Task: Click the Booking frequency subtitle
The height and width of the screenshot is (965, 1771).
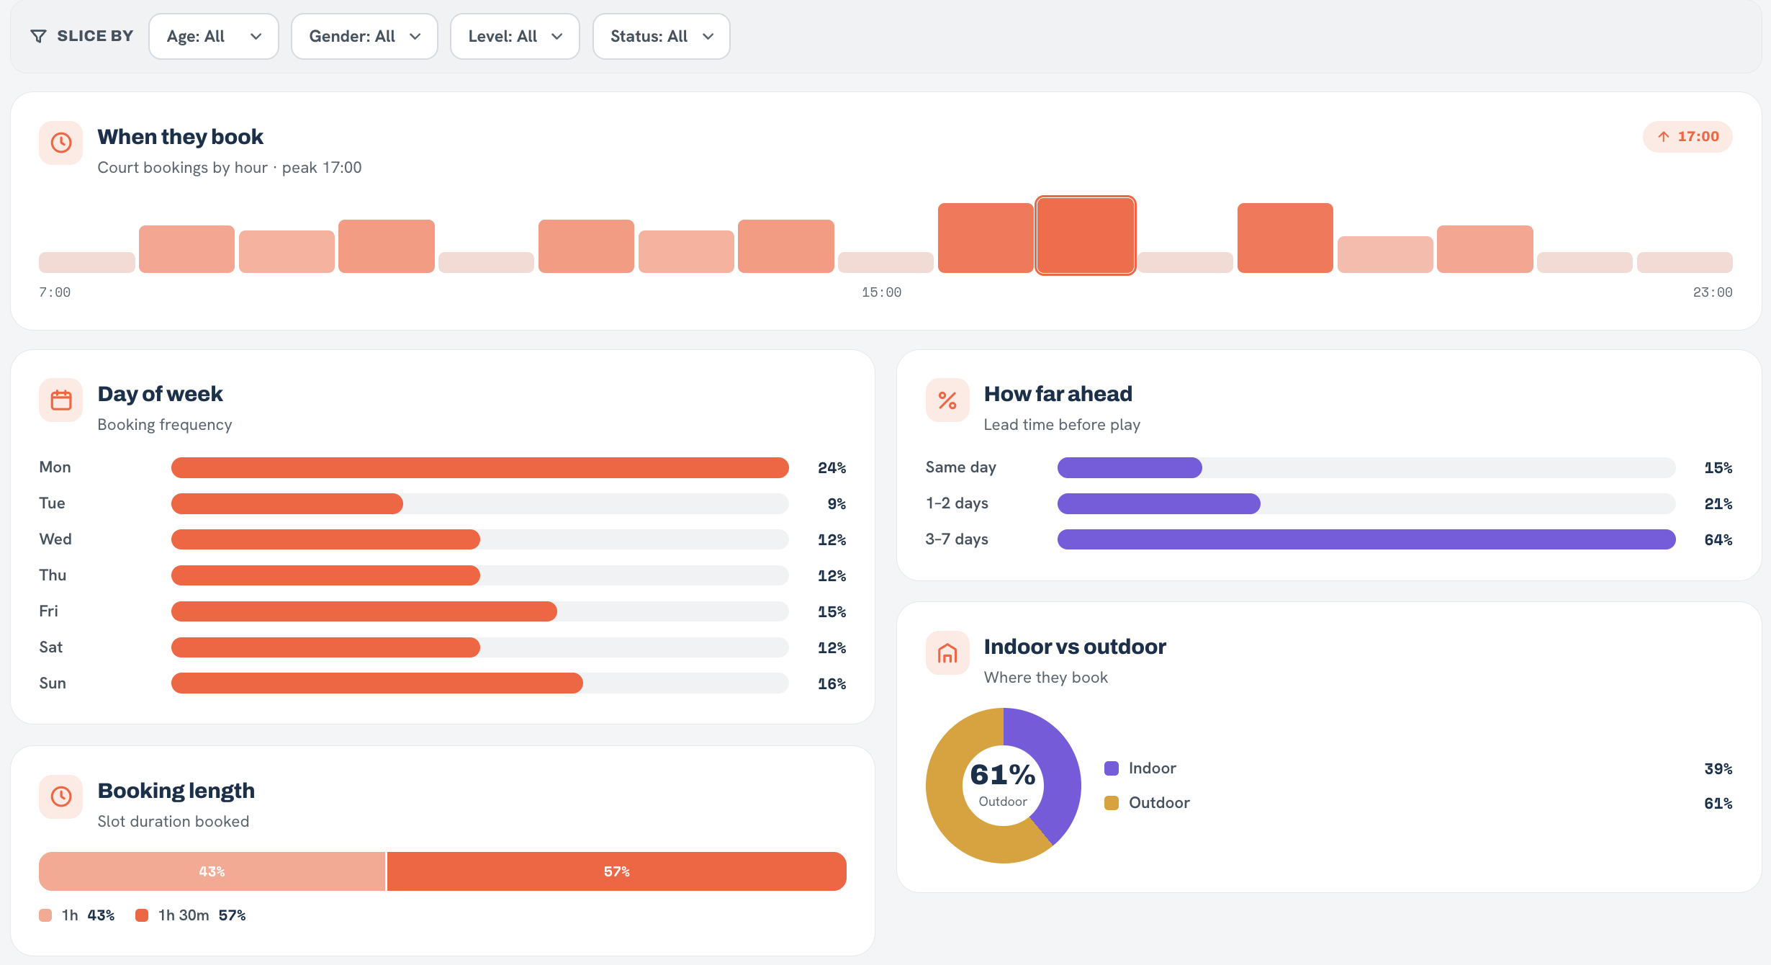Action: (165, 425)
